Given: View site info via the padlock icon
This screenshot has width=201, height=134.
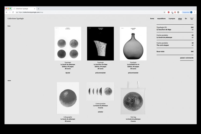Looking at the screenshot, I should click(x=17, y=12).
